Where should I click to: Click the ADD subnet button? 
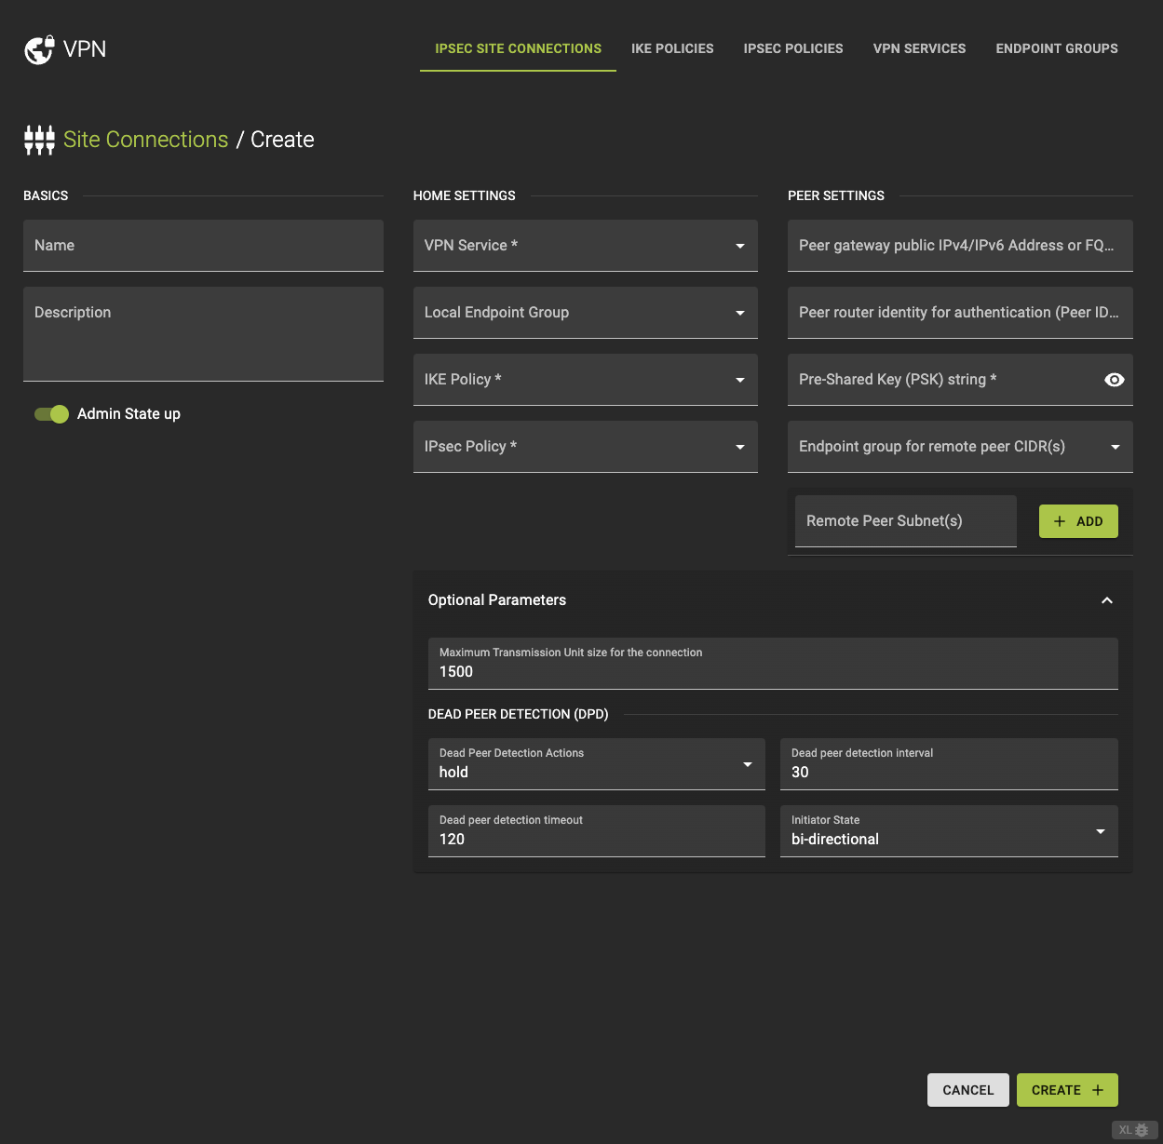1078,521
